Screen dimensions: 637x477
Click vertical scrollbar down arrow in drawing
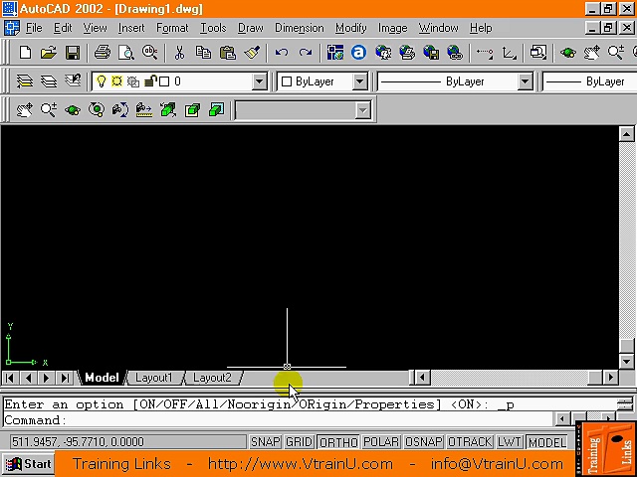click(626, 361)
